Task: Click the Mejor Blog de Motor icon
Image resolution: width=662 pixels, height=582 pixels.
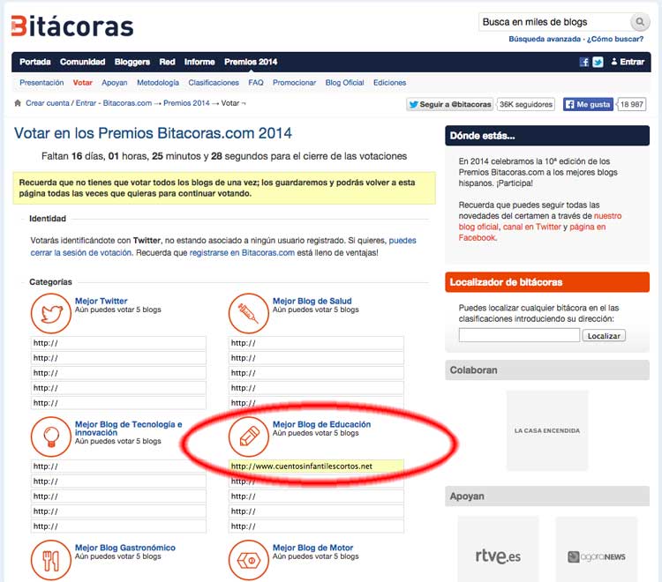Action: (x=248, y=558)
